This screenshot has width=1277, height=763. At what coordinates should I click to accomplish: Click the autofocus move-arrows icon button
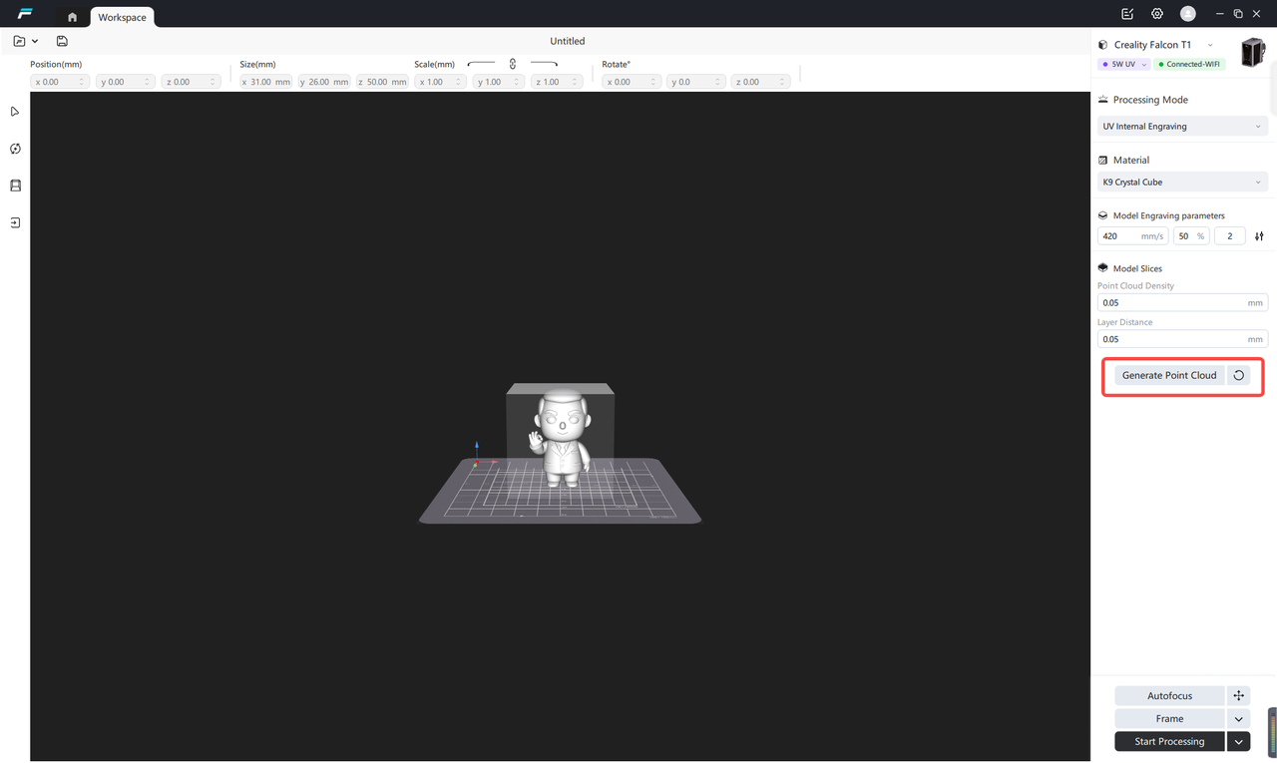tap(1238, 695)
